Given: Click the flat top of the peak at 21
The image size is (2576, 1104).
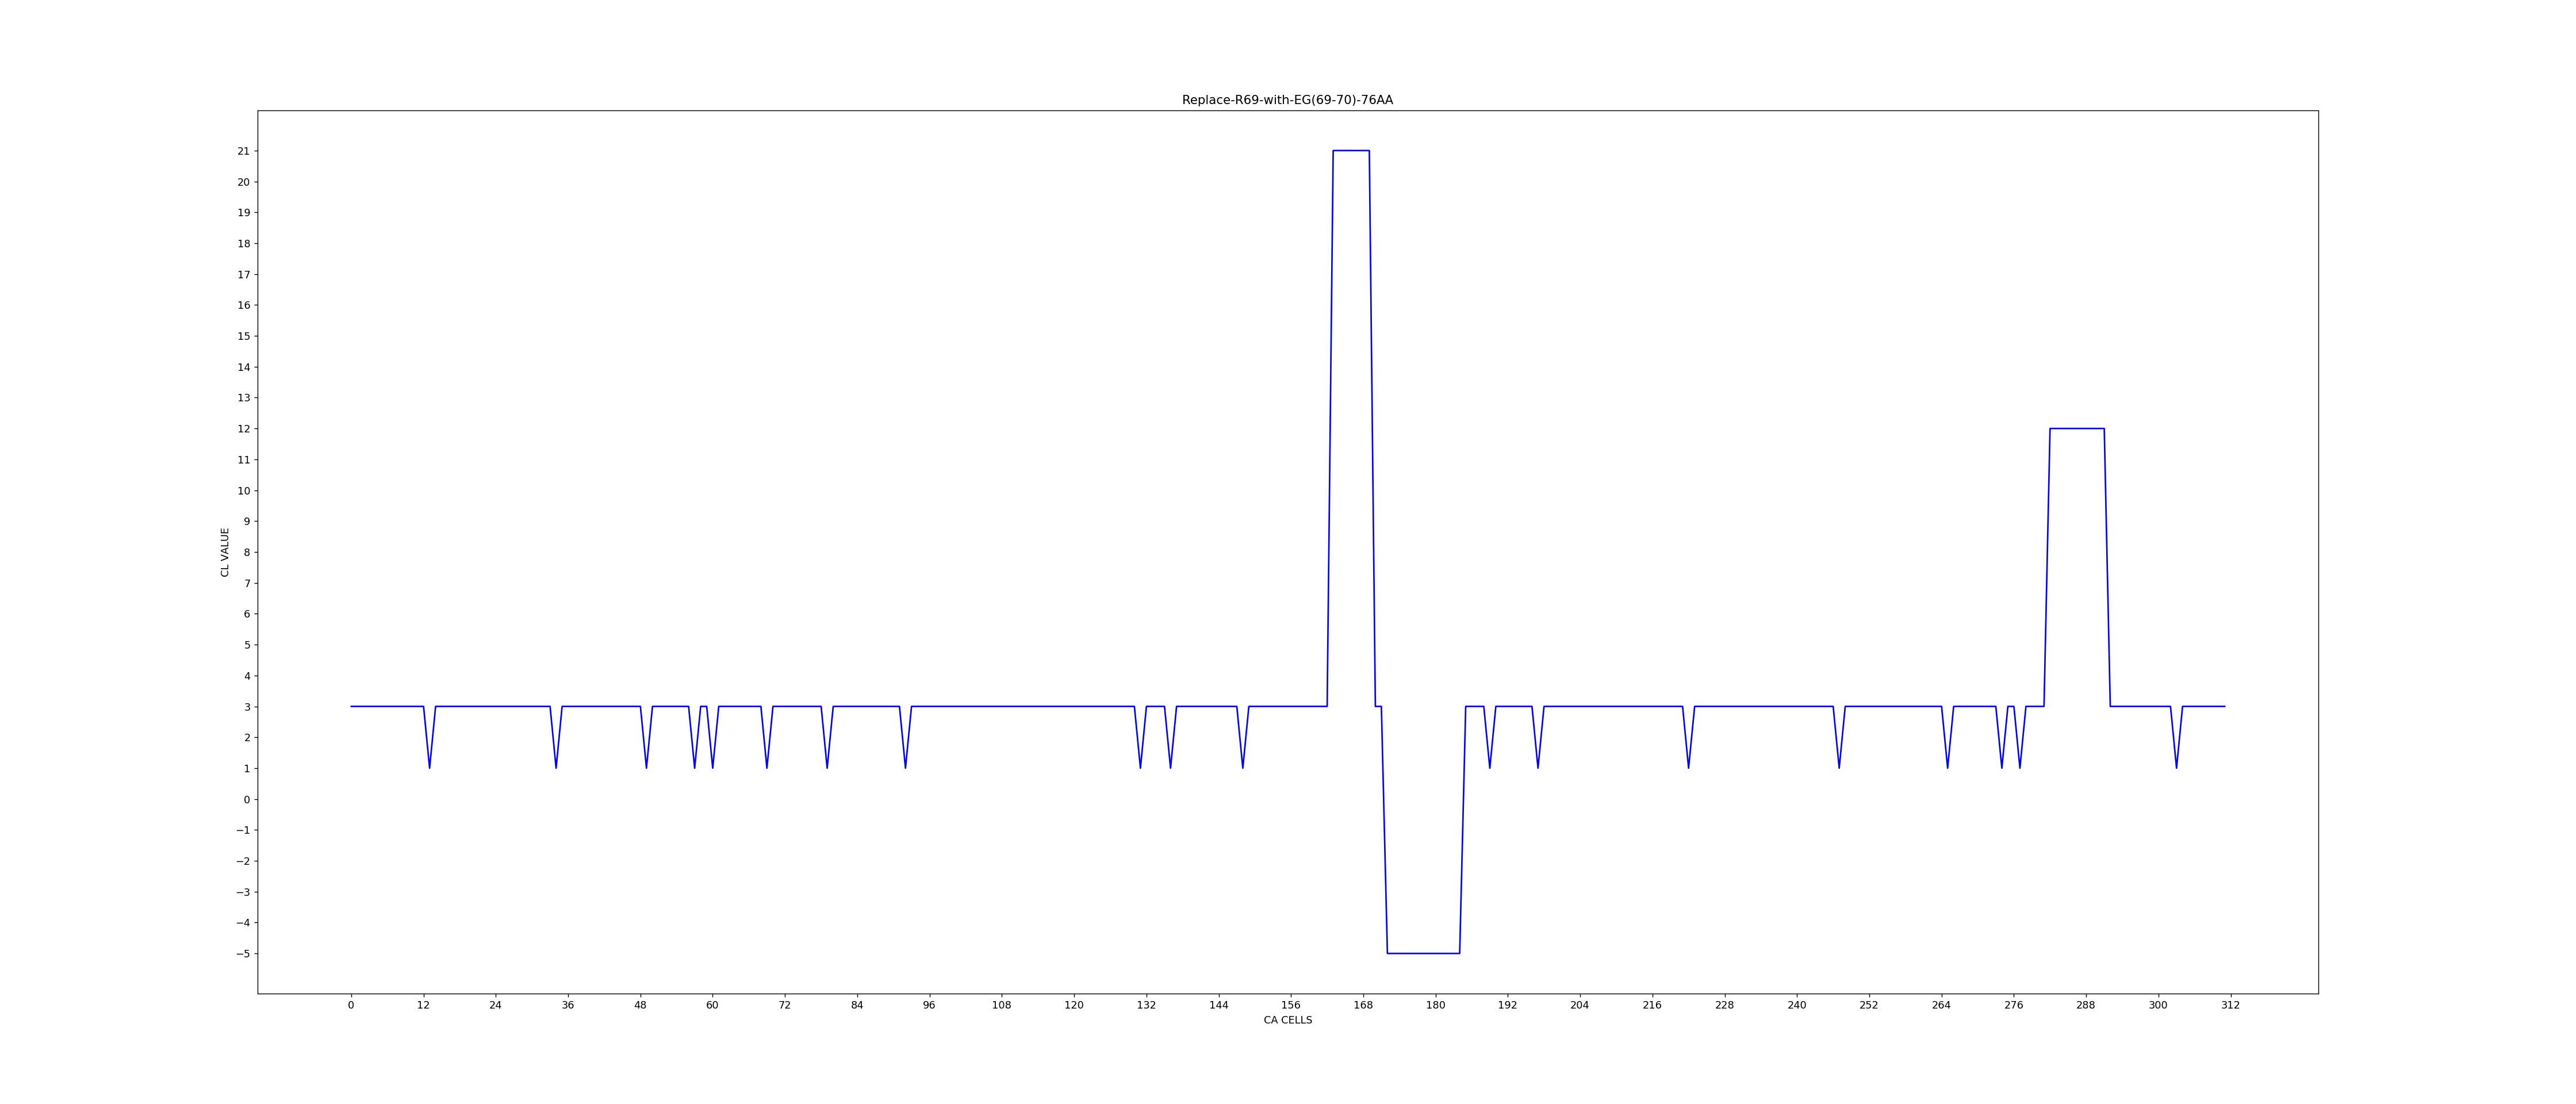Looking at the screenshot, I should click(1351, 151).
